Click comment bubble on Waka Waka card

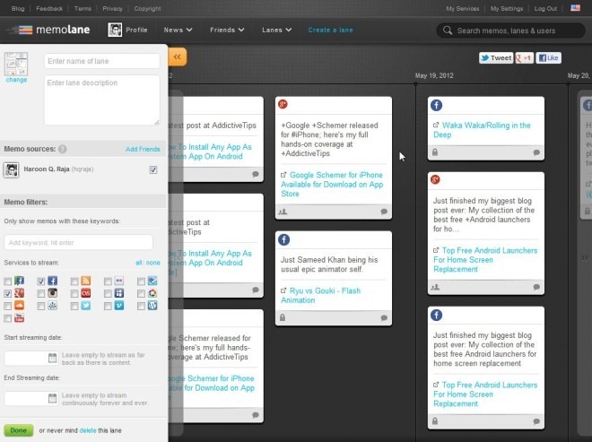pos(536,153)
